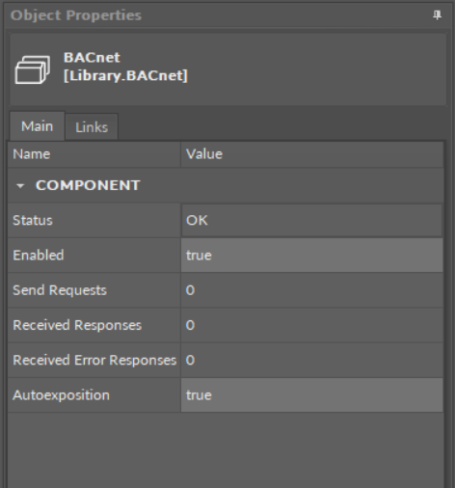Screen dimensions: 455x488
Task: Select the Send Requests value cell
Action: tap(312, 290)
